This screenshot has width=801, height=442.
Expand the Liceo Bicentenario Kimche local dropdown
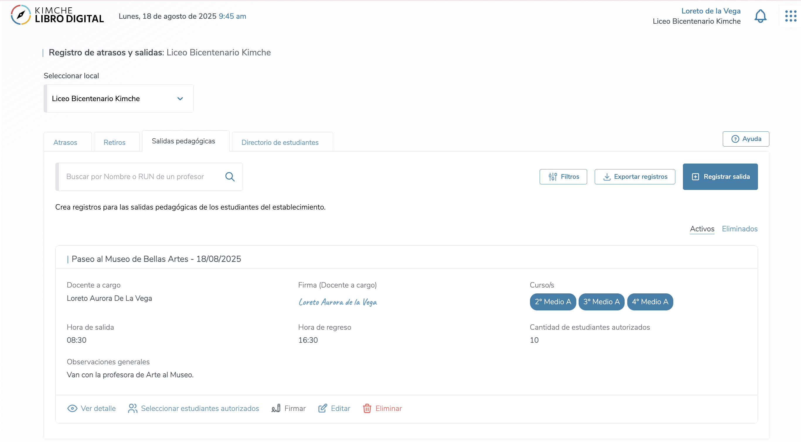click(x=118, y=98)
